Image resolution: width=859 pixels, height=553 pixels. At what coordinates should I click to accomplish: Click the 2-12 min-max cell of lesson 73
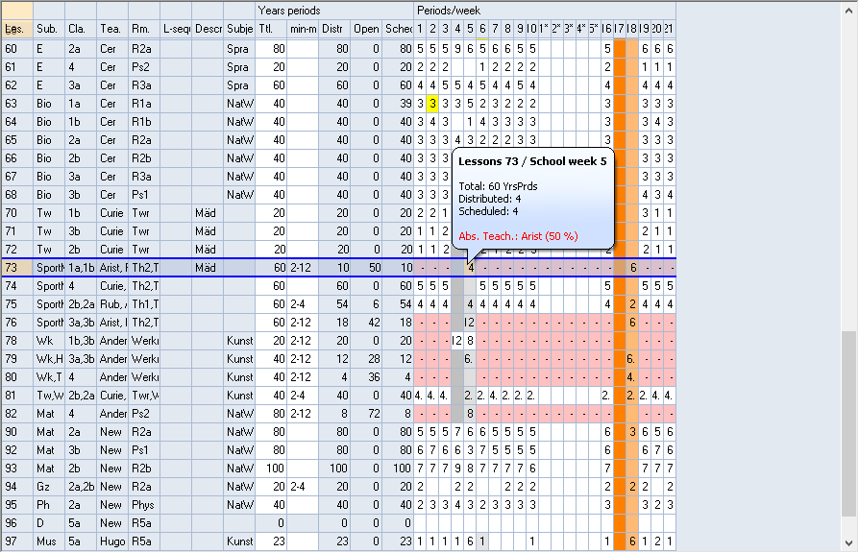[x=303, y=268]
